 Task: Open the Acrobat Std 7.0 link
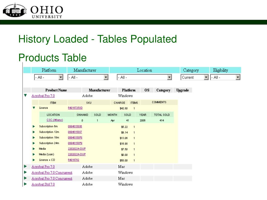[43, 184]
